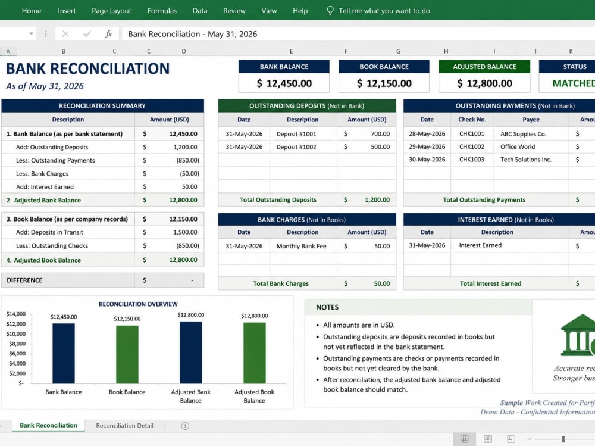Select column header E
This screenshot has width=595, height=446.
pyautogui.click(x=291, y=51)
